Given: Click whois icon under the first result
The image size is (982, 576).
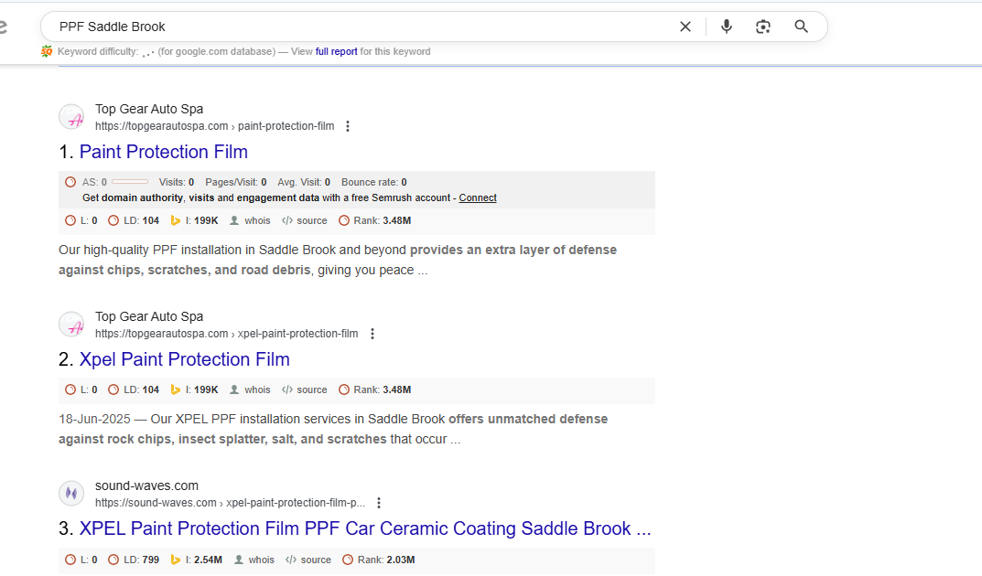Looking at the screenshot, I should pos(235,220).
